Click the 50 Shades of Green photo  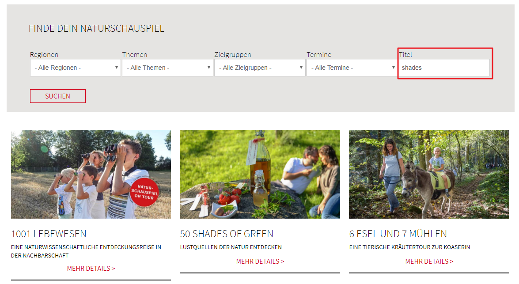pos(260,174)
